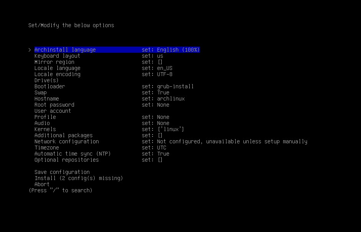Open the Kernels setting
This screenshot has width=361, height=232.
tap(45, 129)
